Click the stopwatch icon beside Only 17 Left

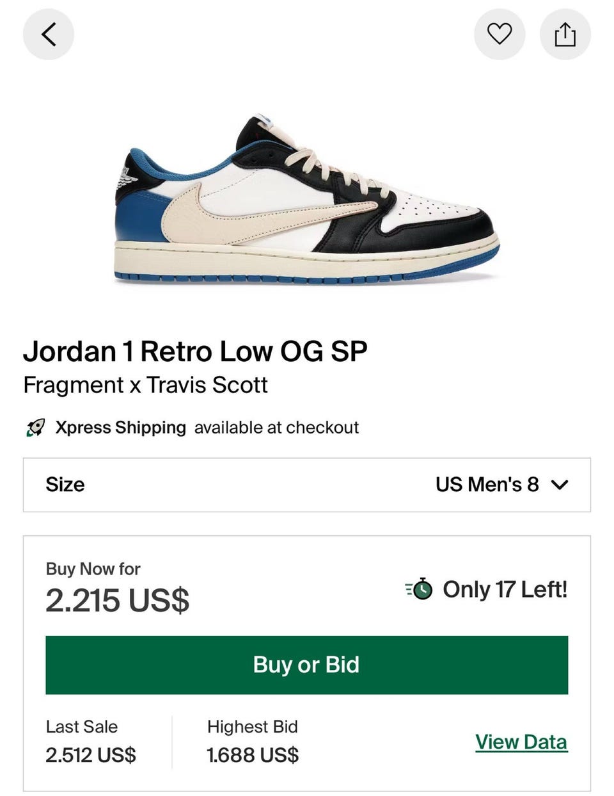pos(420,589)
